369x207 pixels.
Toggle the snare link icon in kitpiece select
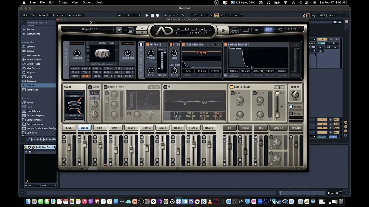112,43
